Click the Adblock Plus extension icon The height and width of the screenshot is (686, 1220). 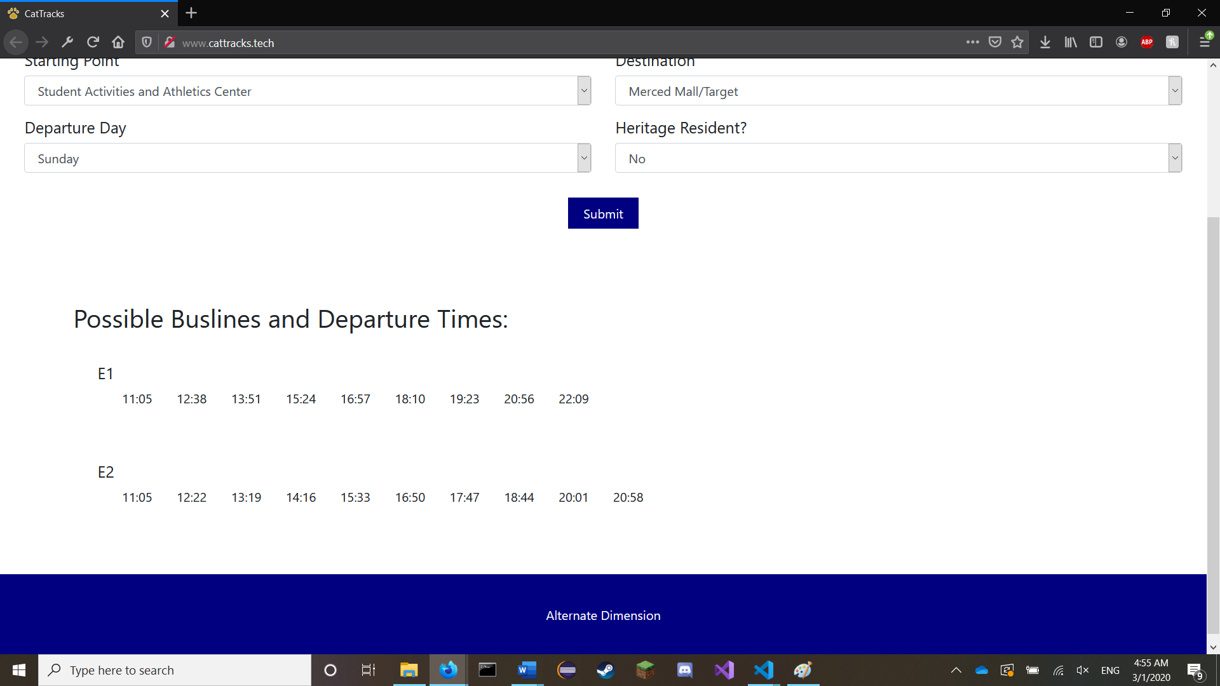1147,42
